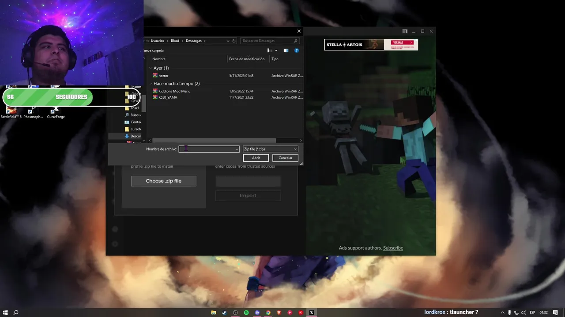Open the volume tray icon
Viewport: 565px width, 317px height.
[524, 313]
